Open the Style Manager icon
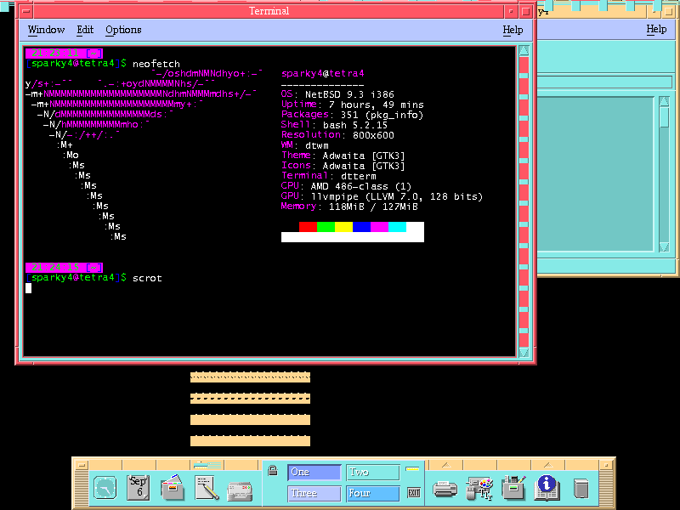Viewport: 680px width, 510px height. point(479,489)
